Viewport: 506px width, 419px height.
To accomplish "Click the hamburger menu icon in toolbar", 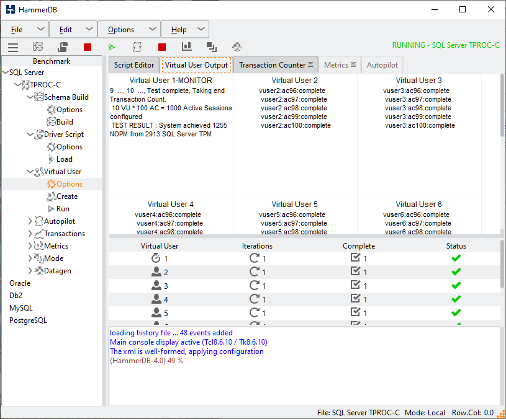I will tap(13, 47).
